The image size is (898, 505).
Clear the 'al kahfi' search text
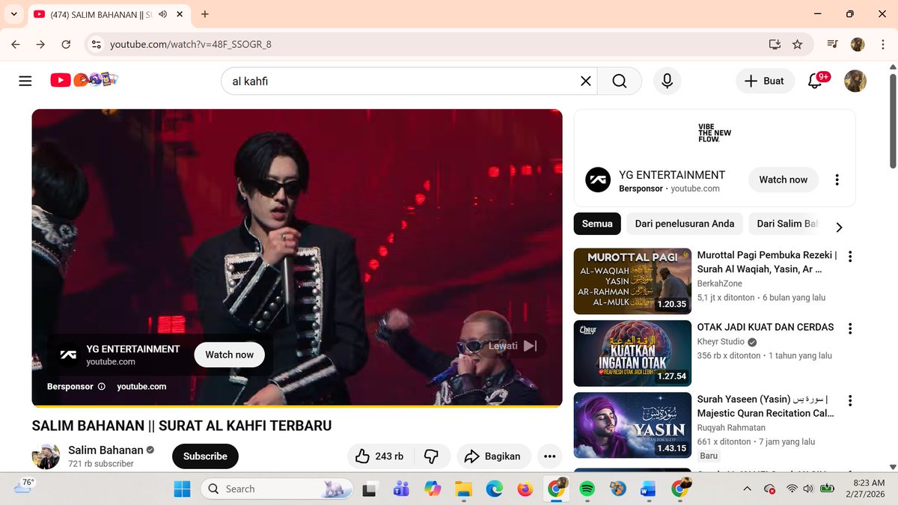(586, 81)
